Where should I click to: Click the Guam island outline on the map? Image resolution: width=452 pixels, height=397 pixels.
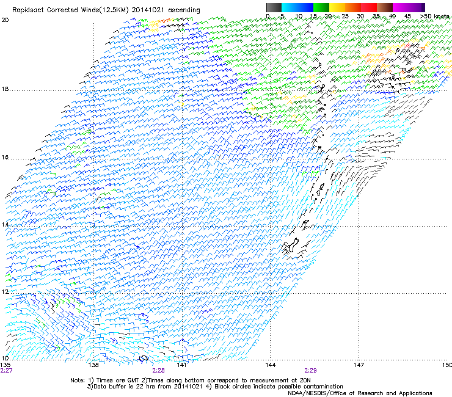tap(293, 246)
